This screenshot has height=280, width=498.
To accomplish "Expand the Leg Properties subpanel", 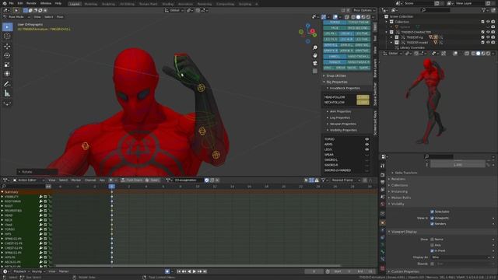I will coord(339,117).
